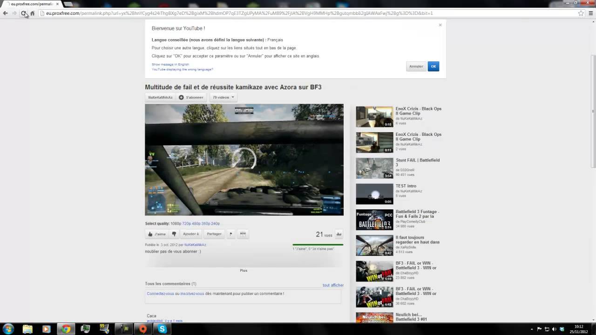Expand the 79 vidéos dropdown

click(223, 97)
